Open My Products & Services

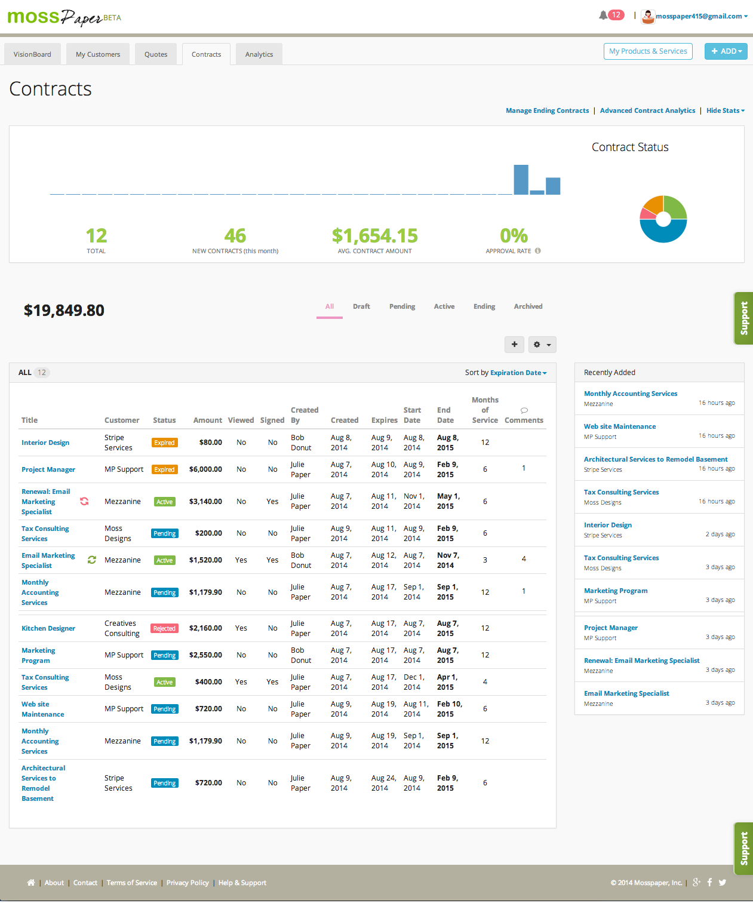(x=648, y=51)
